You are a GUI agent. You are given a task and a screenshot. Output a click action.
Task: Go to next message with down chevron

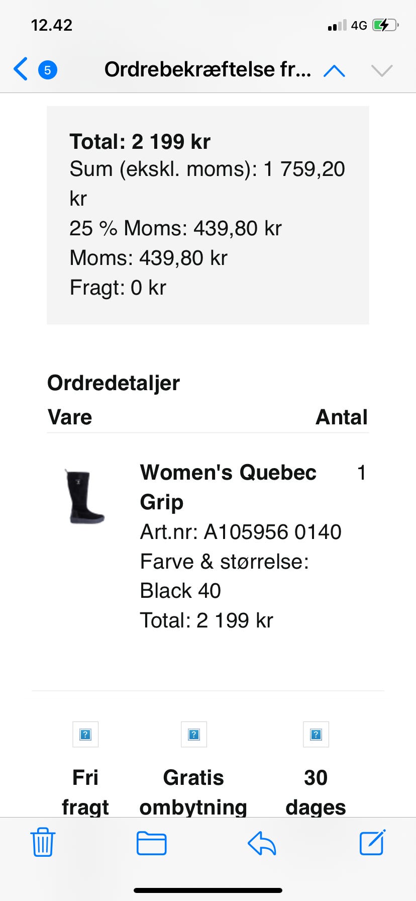coord(382,71)
